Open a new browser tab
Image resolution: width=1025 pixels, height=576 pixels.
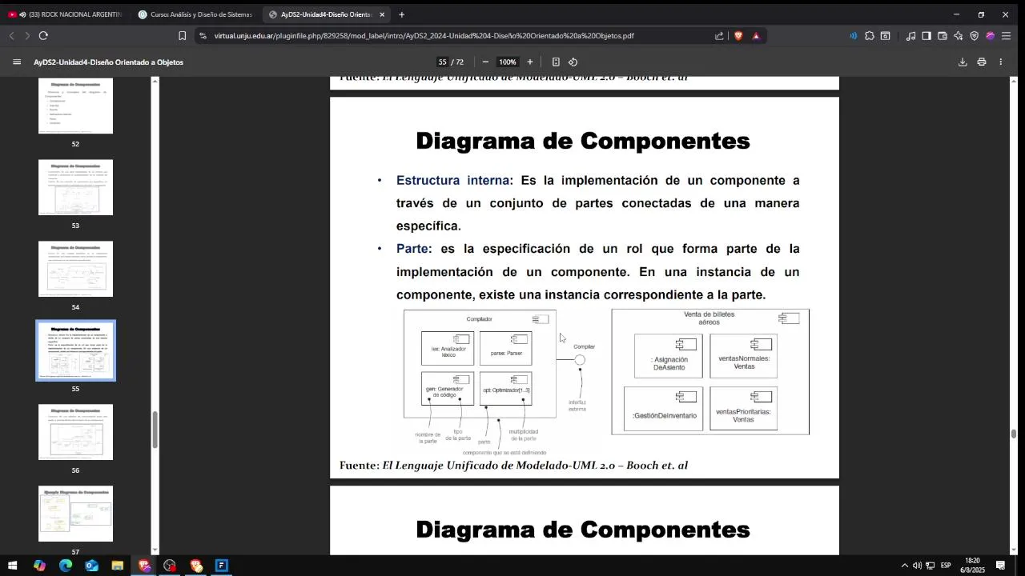click(x=401, y=14)
